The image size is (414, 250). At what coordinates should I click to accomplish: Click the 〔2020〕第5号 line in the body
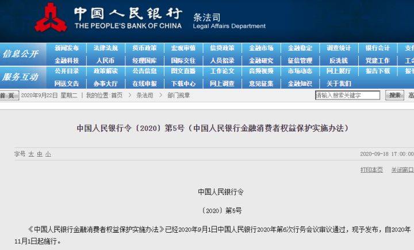coord(221,211)
